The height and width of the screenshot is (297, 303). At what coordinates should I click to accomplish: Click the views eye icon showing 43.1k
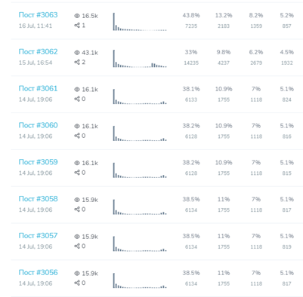pos(77,53)
